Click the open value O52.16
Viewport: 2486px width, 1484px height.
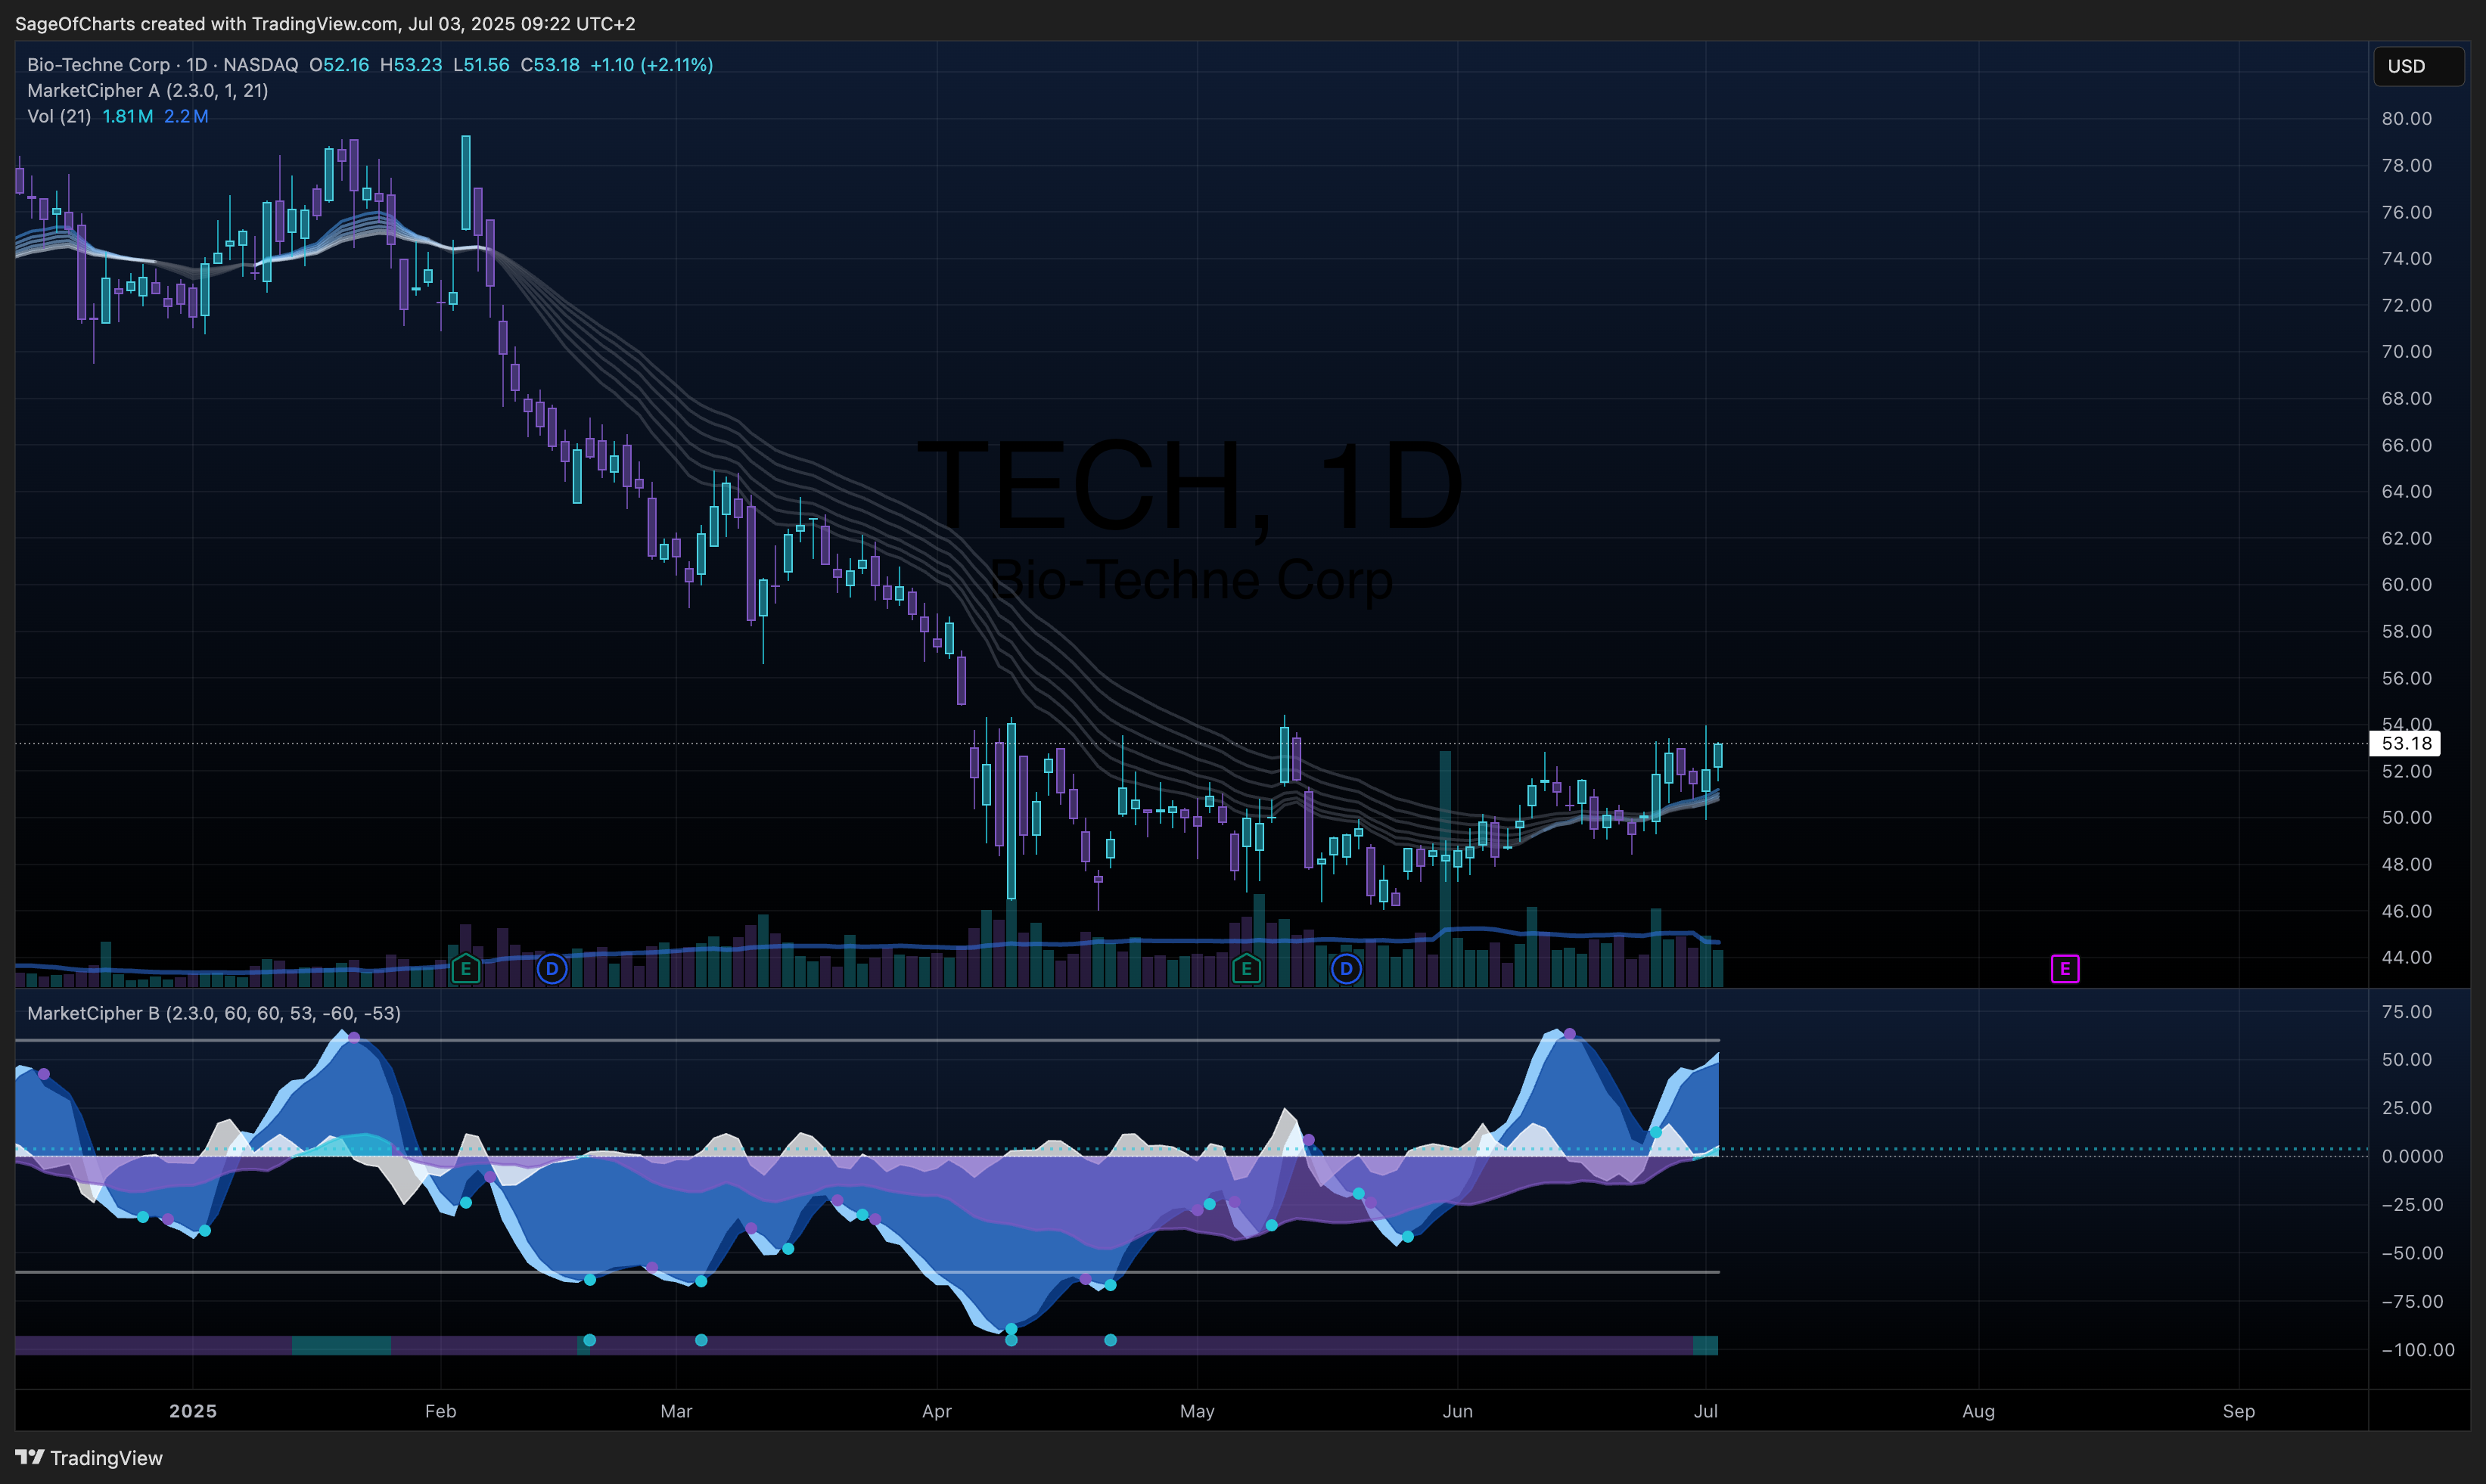[x=339, y=65]
